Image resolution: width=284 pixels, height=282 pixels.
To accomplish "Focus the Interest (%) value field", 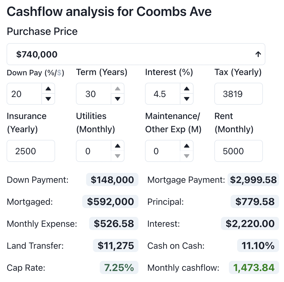I will coord(162,94).
